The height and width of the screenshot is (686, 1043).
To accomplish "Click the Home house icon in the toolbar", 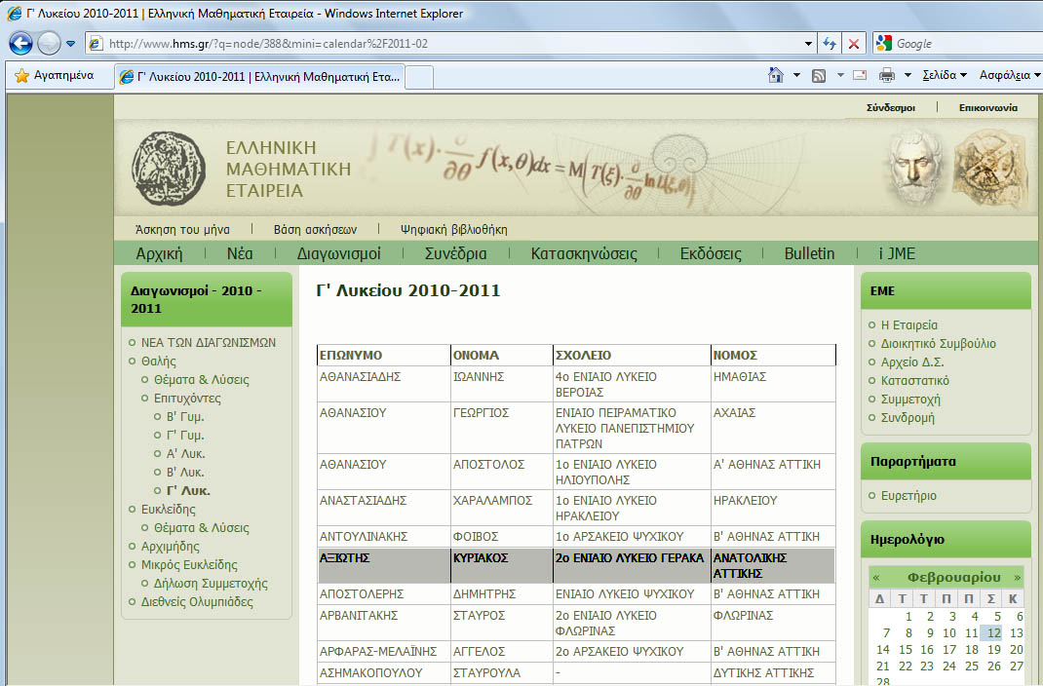I will tap(776, 75).
